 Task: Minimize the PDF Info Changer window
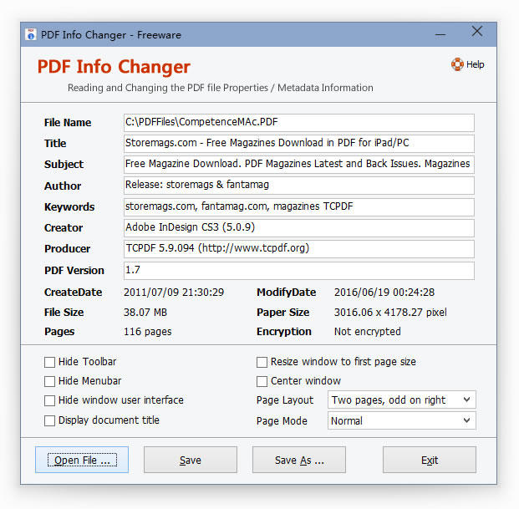(440, 34)
